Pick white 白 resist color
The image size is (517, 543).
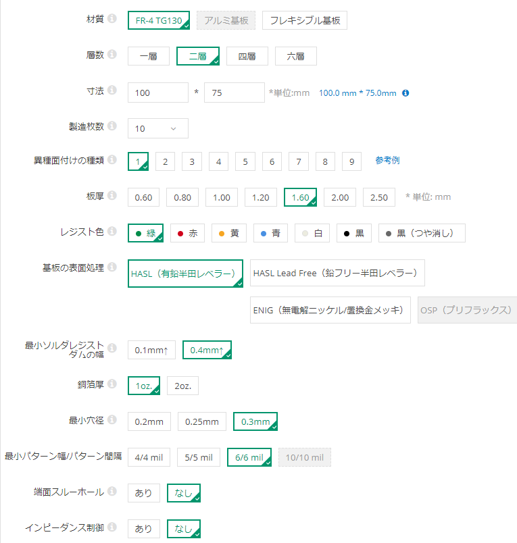point(312,233)
